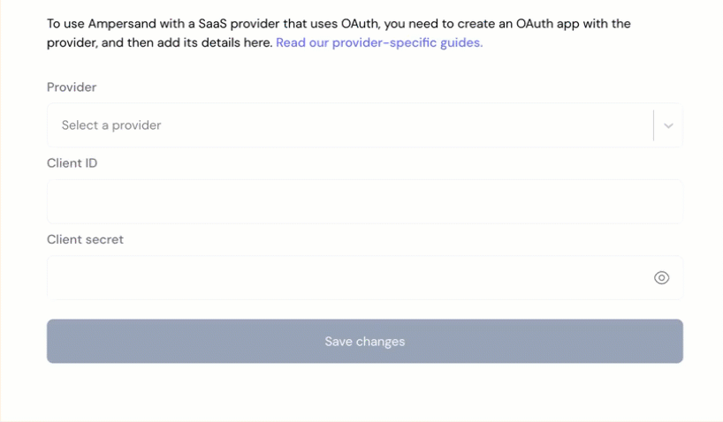Click the Save changes button
Viewport: 723px width, 422px height.
click(x=365, y=342)
